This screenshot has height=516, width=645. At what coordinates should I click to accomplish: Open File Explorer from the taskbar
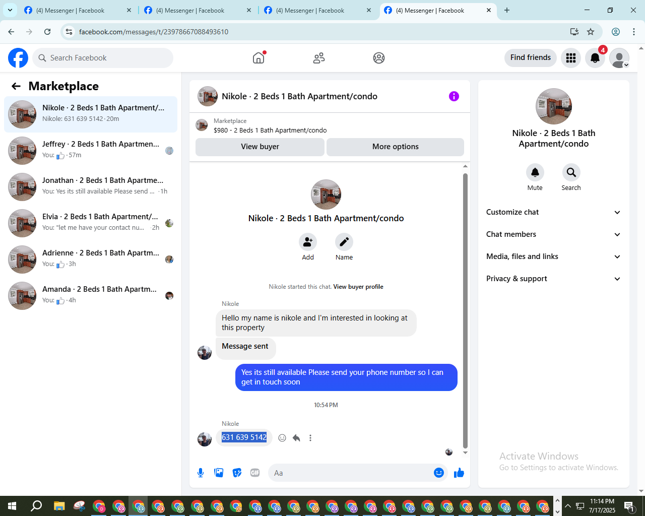click(59, 506)
